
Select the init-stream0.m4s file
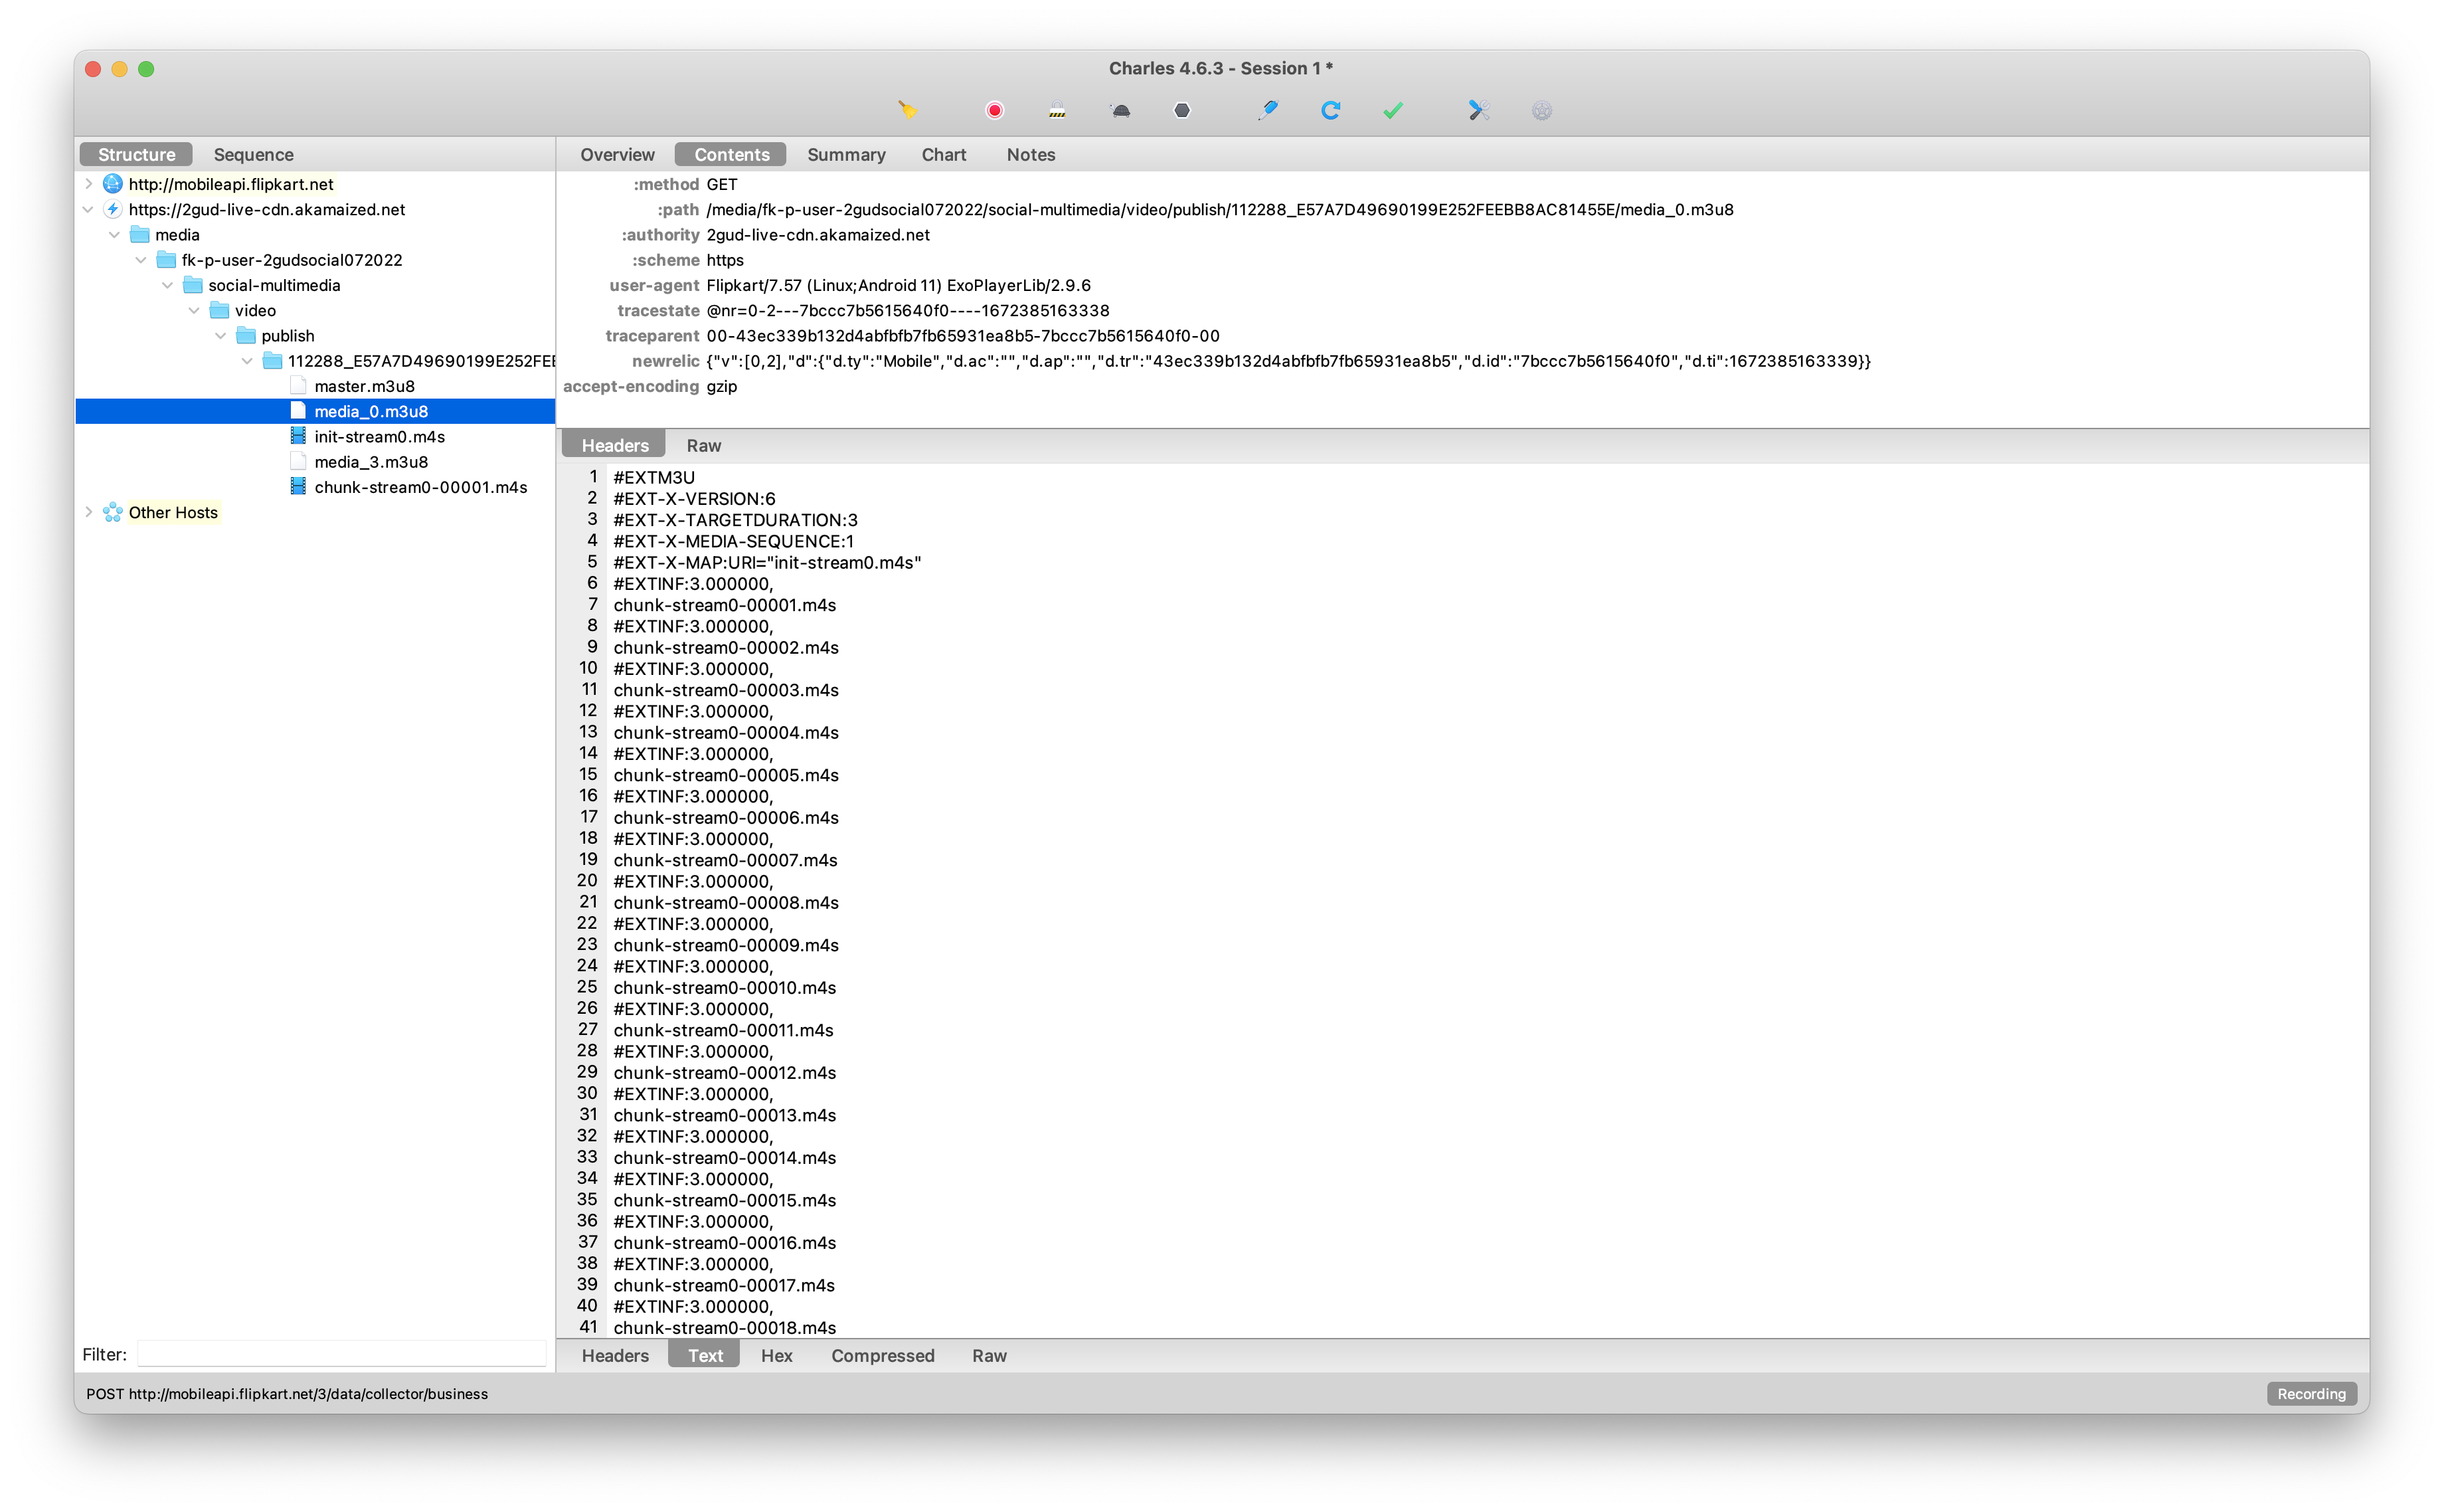coord(379,436)
